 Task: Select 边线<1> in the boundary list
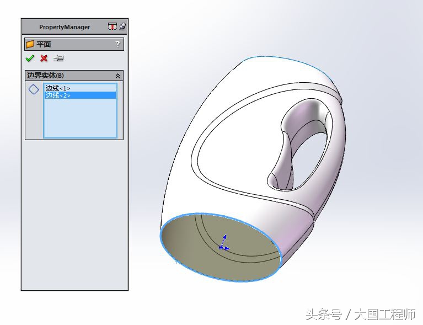pos(80,88)
